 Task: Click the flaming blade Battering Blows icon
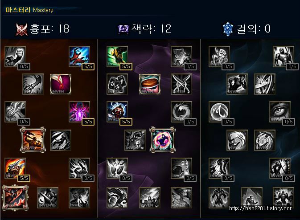tap(15, 168)
